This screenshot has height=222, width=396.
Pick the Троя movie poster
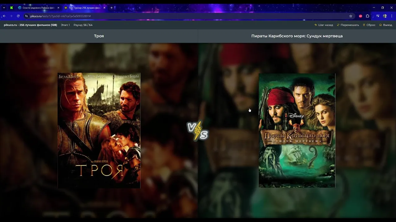[99, 130]
